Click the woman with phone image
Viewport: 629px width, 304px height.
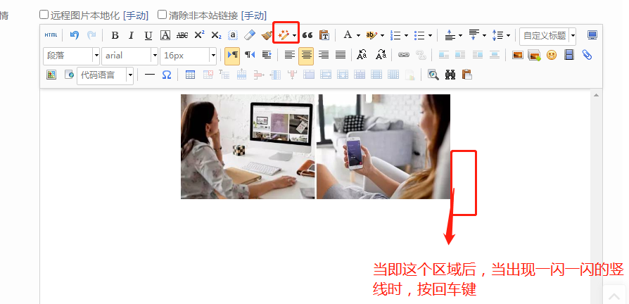tap(383, 146)
